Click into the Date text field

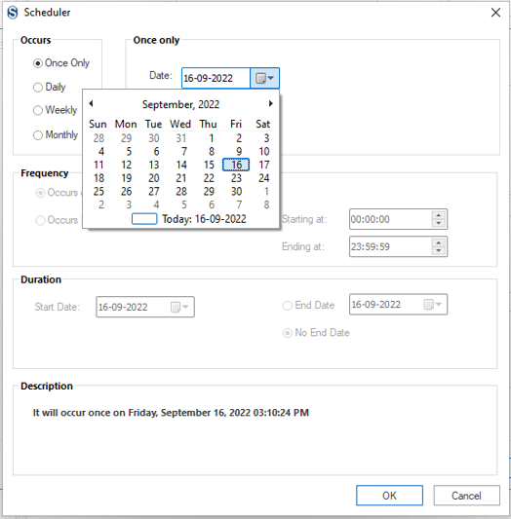tap(216, 78)
